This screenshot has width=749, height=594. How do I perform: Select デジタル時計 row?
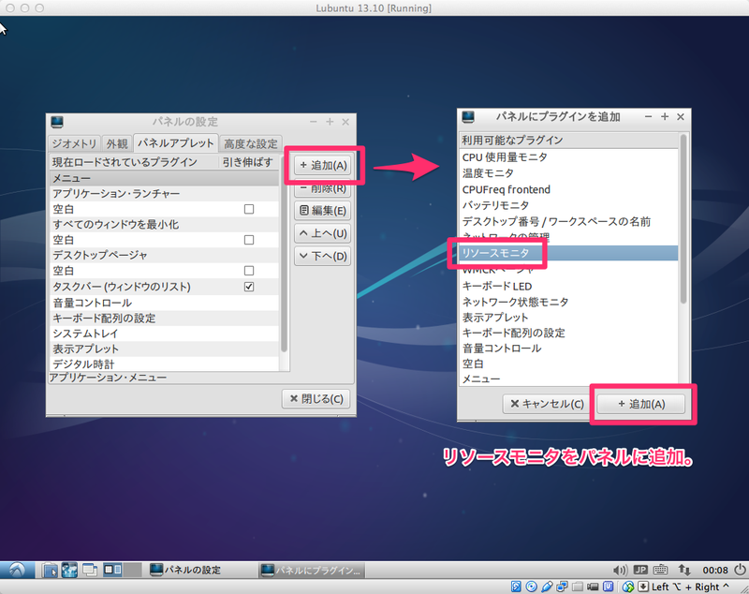tap(164, 364)
